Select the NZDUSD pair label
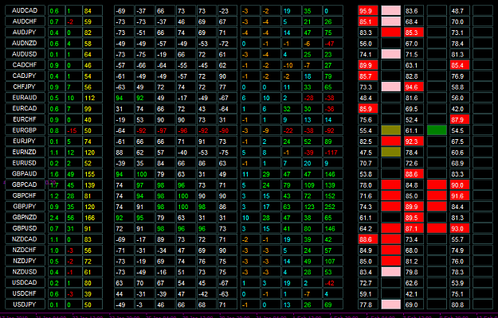 tap(25, 272)
